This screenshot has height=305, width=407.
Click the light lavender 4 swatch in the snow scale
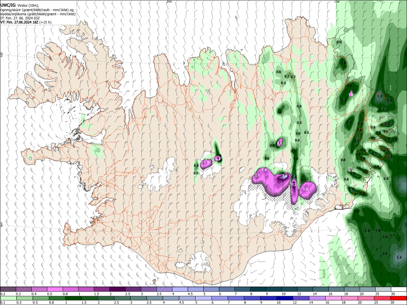click(180, 289)
